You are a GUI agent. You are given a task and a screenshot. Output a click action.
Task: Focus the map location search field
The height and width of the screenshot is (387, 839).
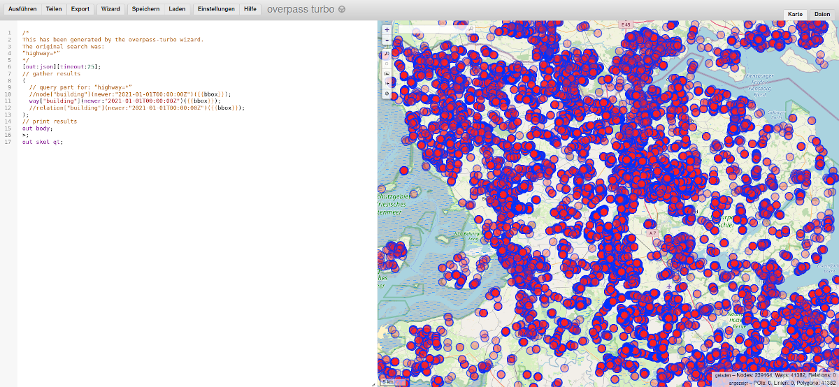click(437, 30)
